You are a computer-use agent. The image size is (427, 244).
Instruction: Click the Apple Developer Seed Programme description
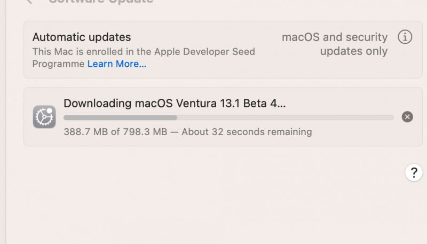[x=144, y=52]
